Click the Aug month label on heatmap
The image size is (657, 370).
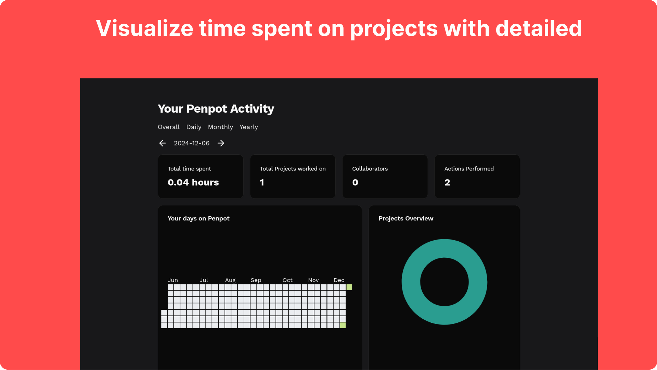(x=230, y=280)
